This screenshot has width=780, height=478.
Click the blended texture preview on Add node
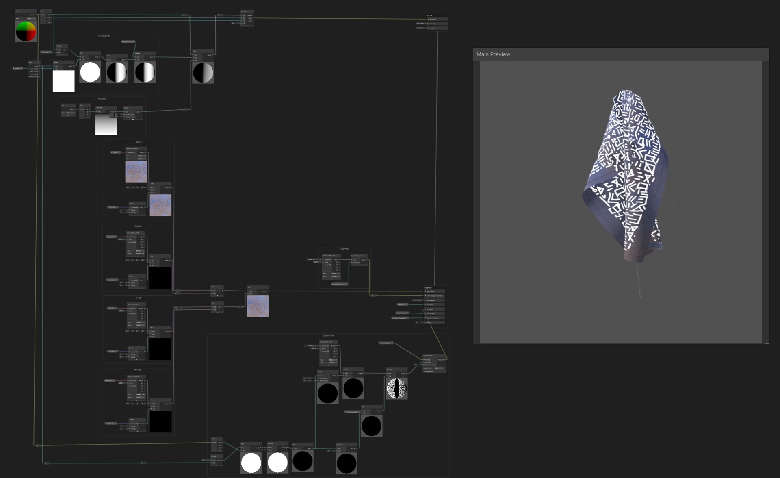click(x=258, y=306)
